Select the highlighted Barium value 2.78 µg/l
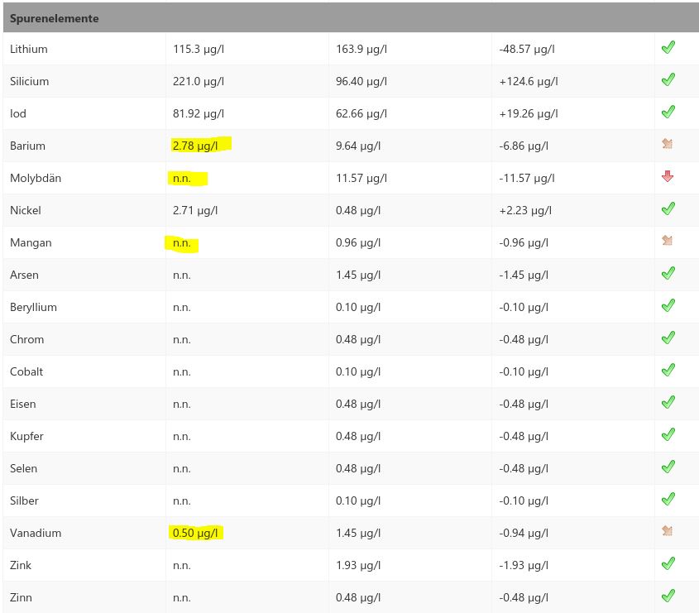The height and width of the screenshot is (613, 699). click(195, 146)
